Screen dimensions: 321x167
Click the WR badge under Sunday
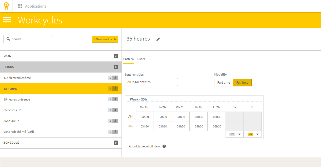point(250,134)
